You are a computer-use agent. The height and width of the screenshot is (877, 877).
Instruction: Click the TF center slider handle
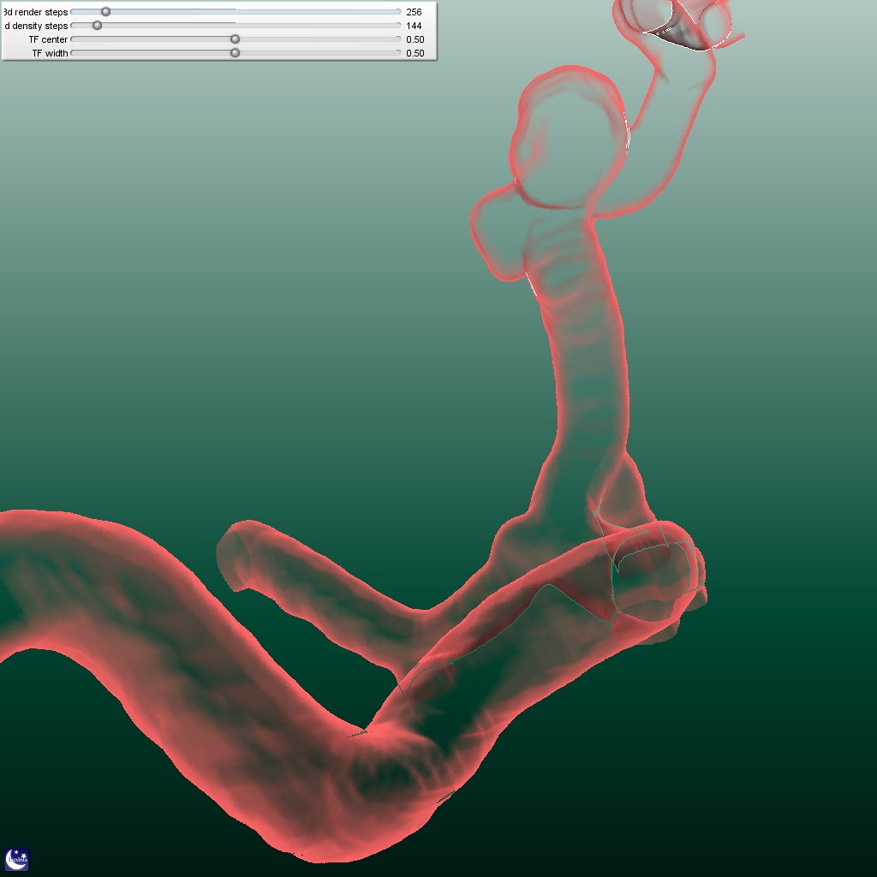pyautogui.click(x=236, y=39)
